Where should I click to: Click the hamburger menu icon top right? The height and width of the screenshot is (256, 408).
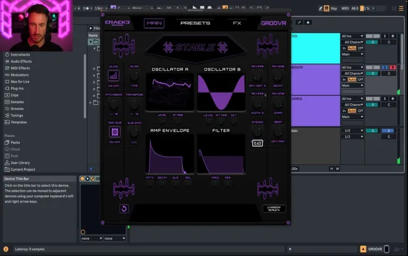click(x=401, y=8)
